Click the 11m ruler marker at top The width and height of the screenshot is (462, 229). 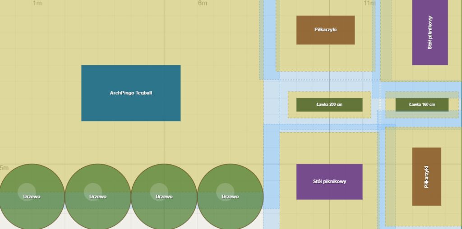click(369, 4)
